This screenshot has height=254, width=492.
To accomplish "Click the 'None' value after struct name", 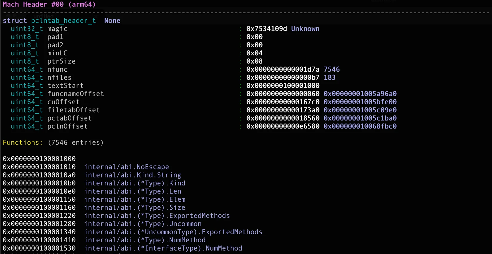I will 112,21.
